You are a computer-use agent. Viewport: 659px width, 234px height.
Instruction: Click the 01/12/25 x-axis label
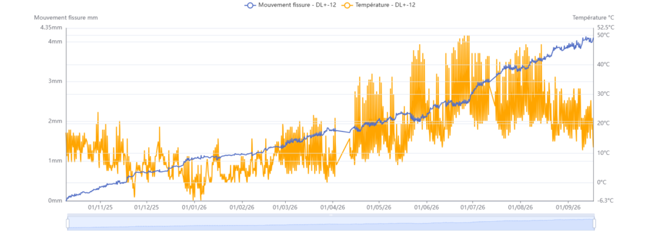(x=147, y=207)
